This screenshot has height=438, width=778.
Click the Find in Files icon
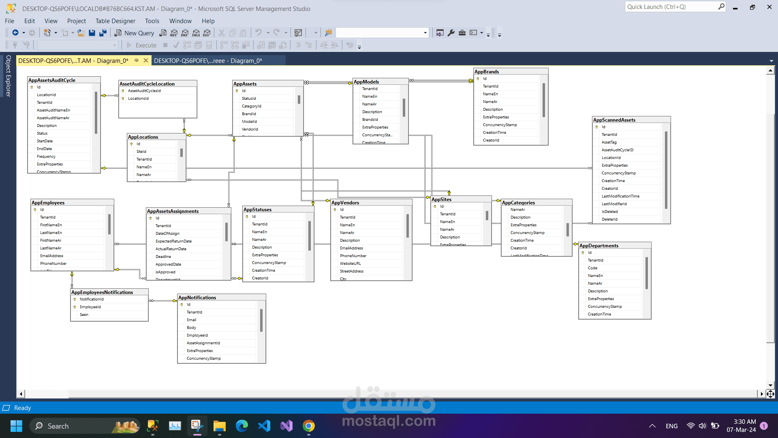coord(328,33)
